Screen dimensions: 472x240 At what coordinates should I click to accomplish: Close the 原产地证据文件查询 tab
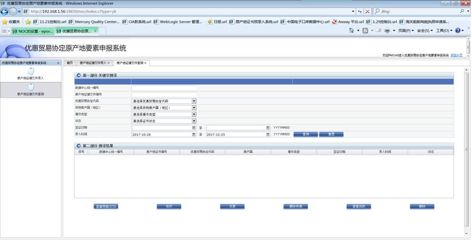pos(145,63)
